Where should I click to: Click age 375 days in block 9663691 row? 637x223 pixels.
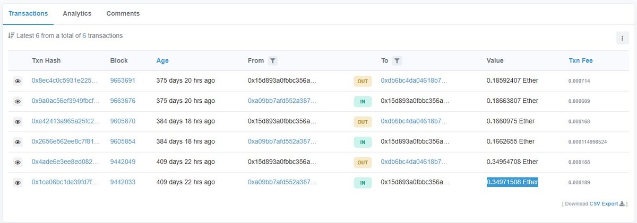(186, 81)
